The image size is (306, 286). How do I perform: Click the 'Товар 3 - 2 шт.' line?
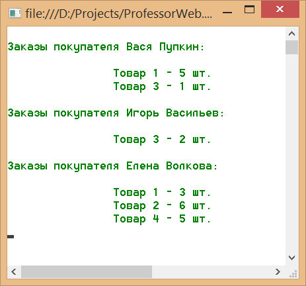pyautogui.click(x=162, y=140)
